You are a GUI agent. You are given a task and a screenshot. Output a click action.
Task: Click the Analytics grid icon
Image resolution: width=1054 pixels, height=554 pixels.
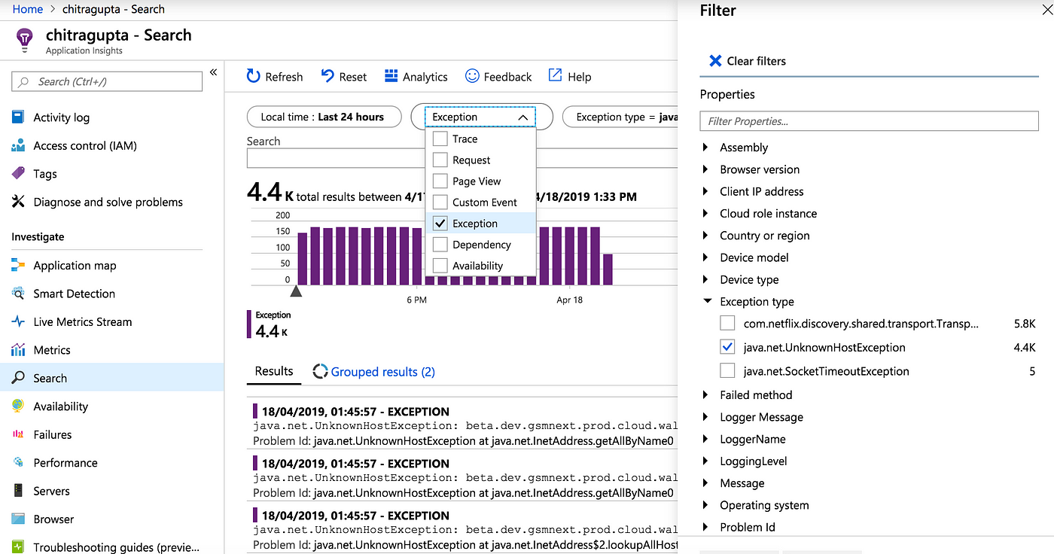pos(391,75)
